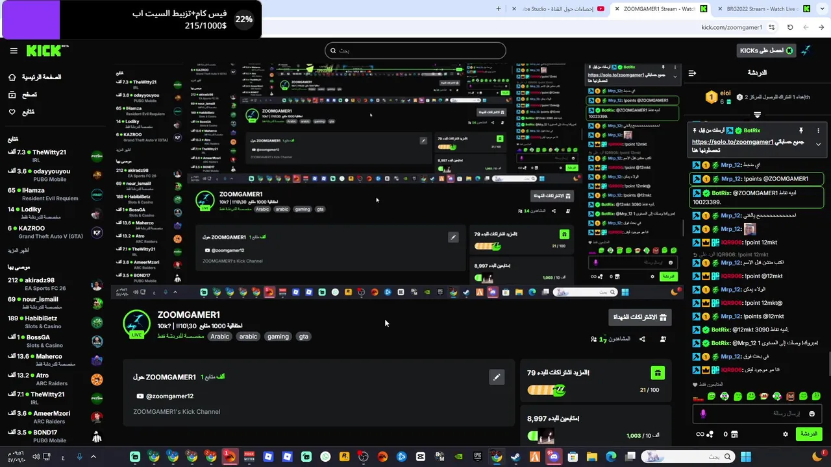Click the mirrored live stream video player
The height and width of the screenshot is (467, 831).
397,182
